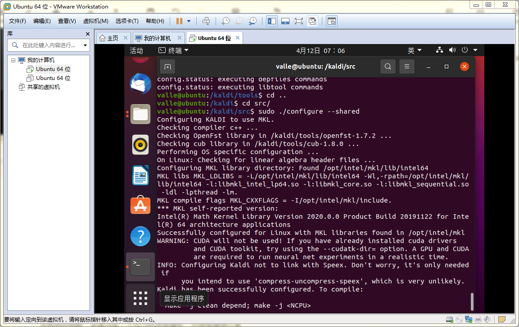Click the network icon in Ubuntu top bar

click(x=440, y=50)
